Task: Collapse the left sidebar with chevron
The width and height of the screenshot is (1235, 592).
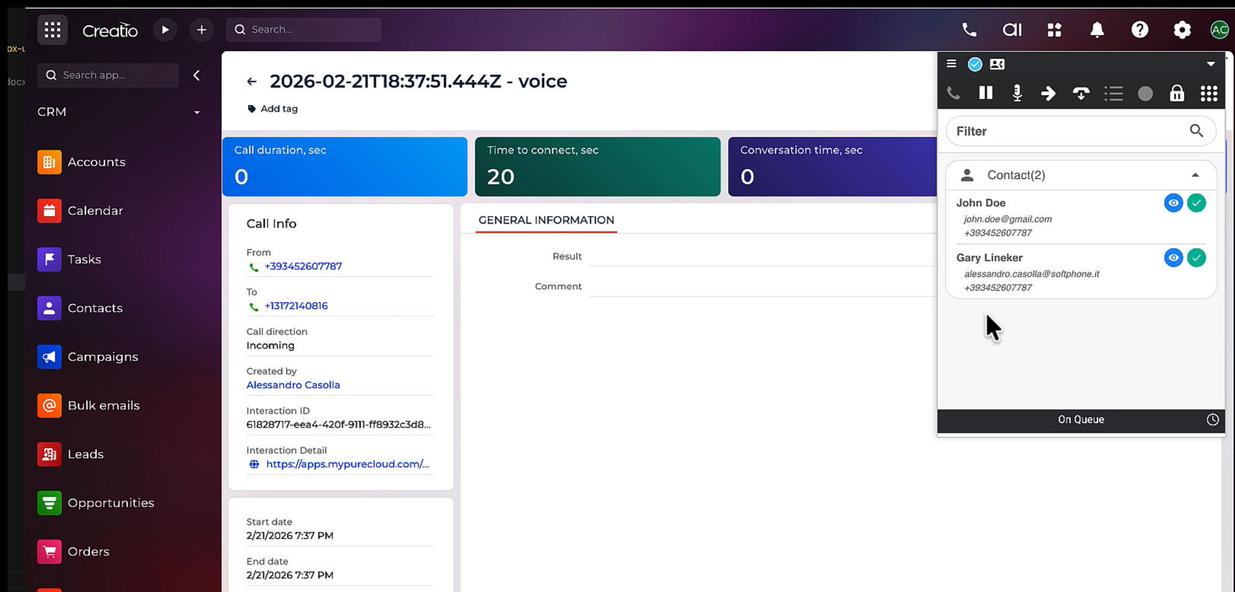Action: point(197,75)
